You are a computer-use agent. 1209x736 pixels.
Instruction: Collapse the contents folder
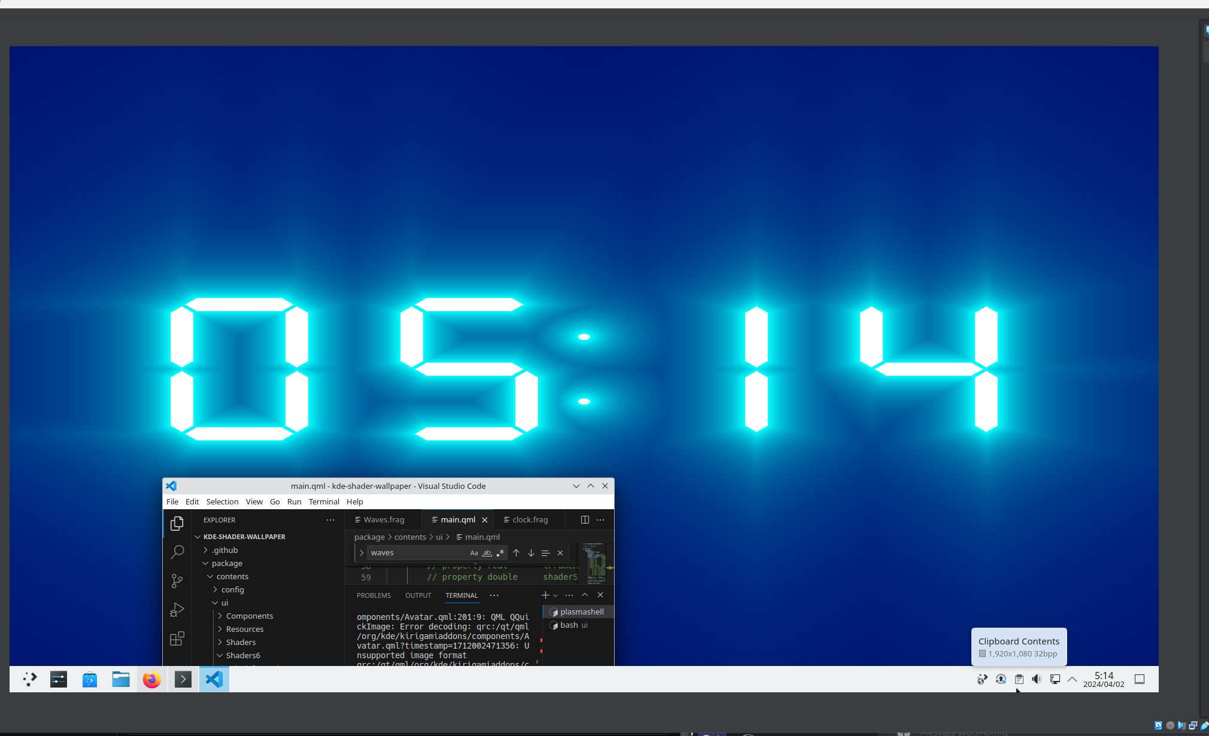coord(232,576)
